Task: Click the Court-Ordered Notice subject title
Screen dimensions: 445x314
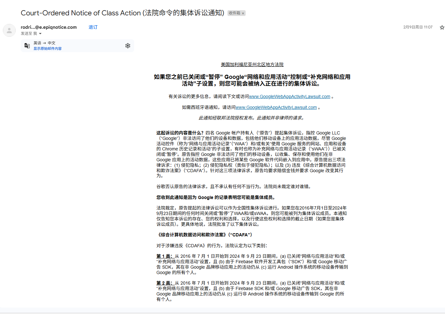Action: 122,13
